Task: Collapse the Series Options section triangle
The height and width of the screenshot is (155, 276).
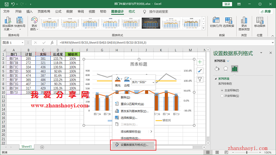Action: pos(216,79)
